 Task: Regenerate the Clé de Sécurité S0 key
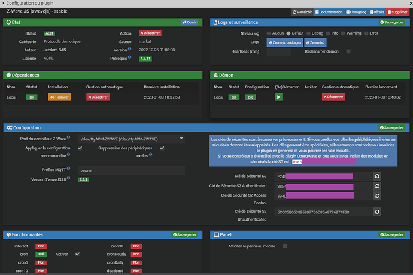[x=377, y=176]
